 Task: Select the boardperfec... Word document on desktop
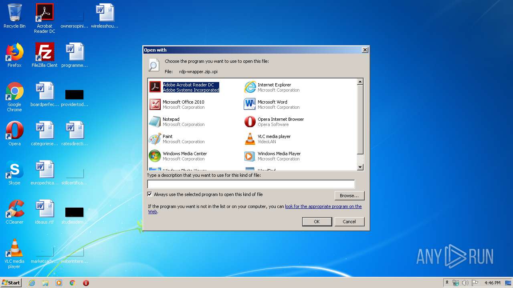[44, 94]
